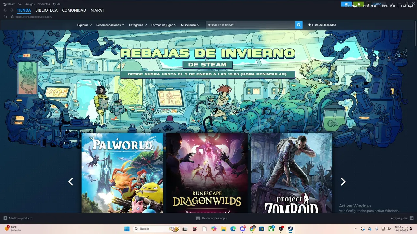Viewport: 417px width, 234px height.
Task: Reload the store page
Action: [x=5, y=17]
